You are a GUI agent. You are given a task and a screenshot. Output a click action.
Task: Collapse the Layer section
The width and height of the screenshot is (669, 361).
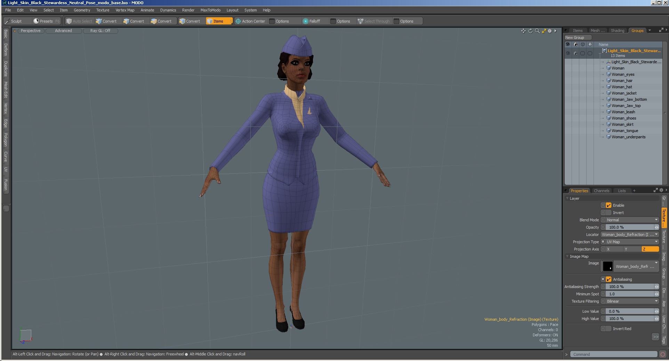[x=567, y=198]
